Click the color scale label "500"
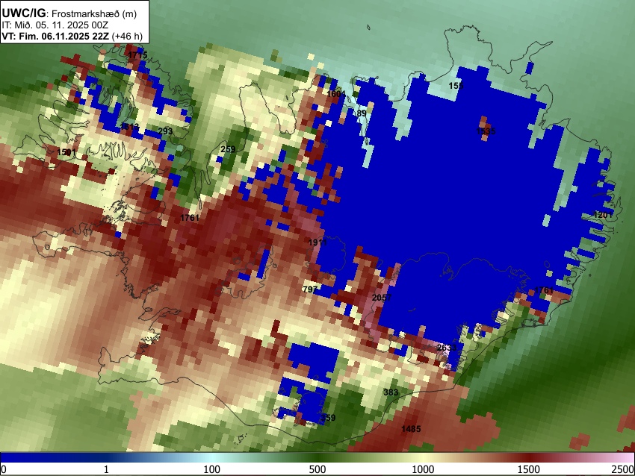Screen dimensions: 635x476 click(317, 469)
